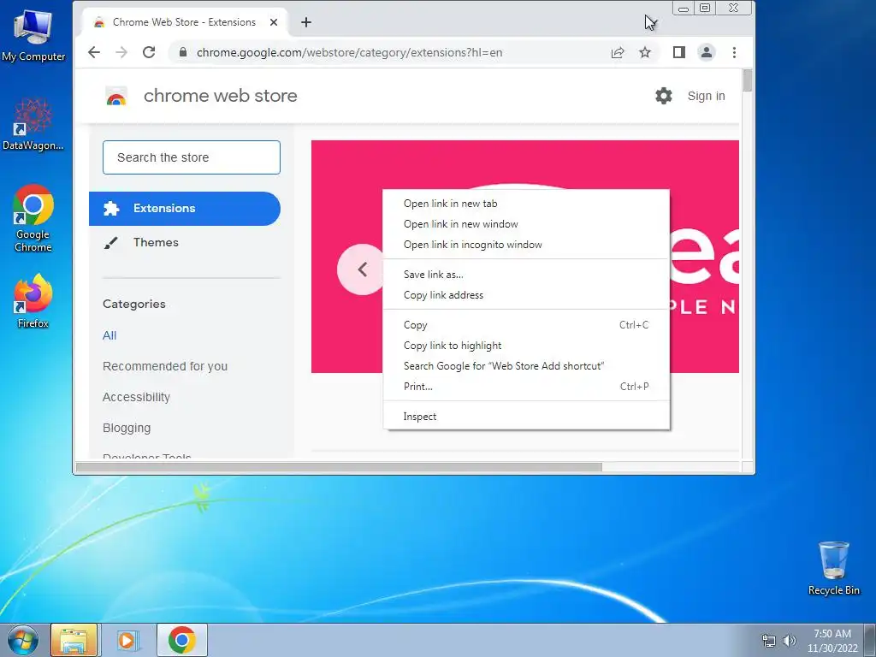Viewport: 876px width, 657px height.
Task: Select Copy link address
Action: [526, 295]
